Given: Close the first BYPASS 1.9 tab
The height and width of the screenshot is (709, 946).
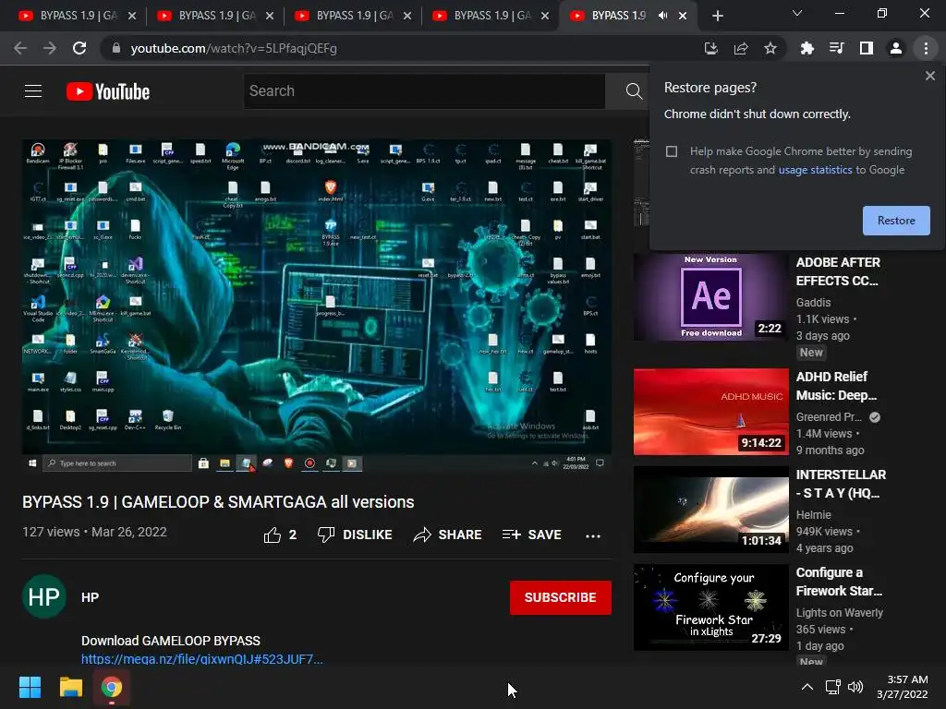Looking at the screenshot, I should (x=132, y=16).
